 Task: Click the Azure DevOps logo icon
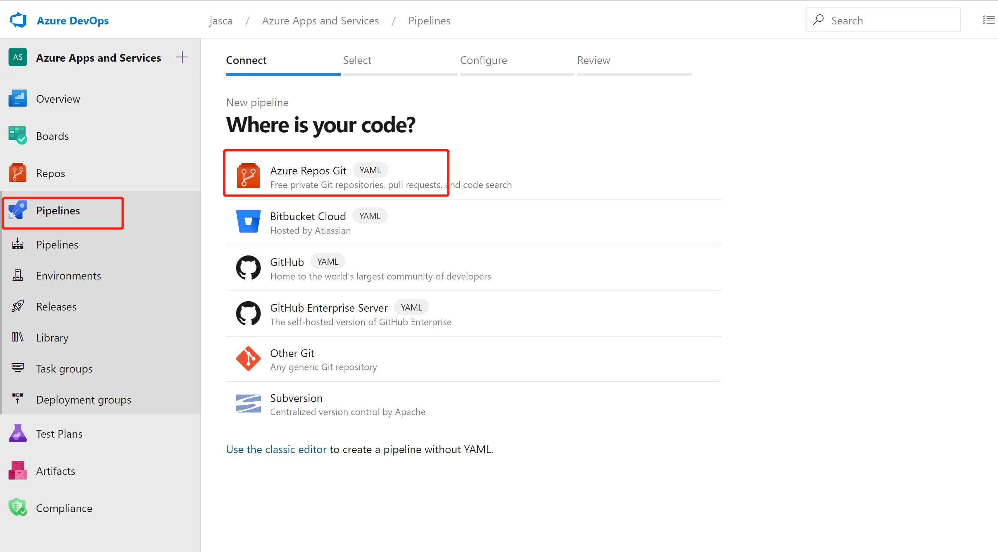click(x=18, y=20)
